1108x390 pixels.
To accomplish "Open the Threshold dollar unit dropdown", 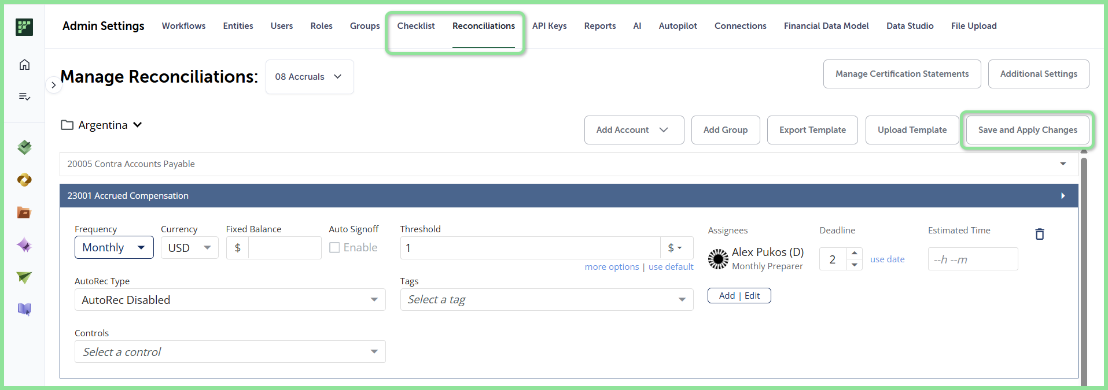I will (676, 247).
